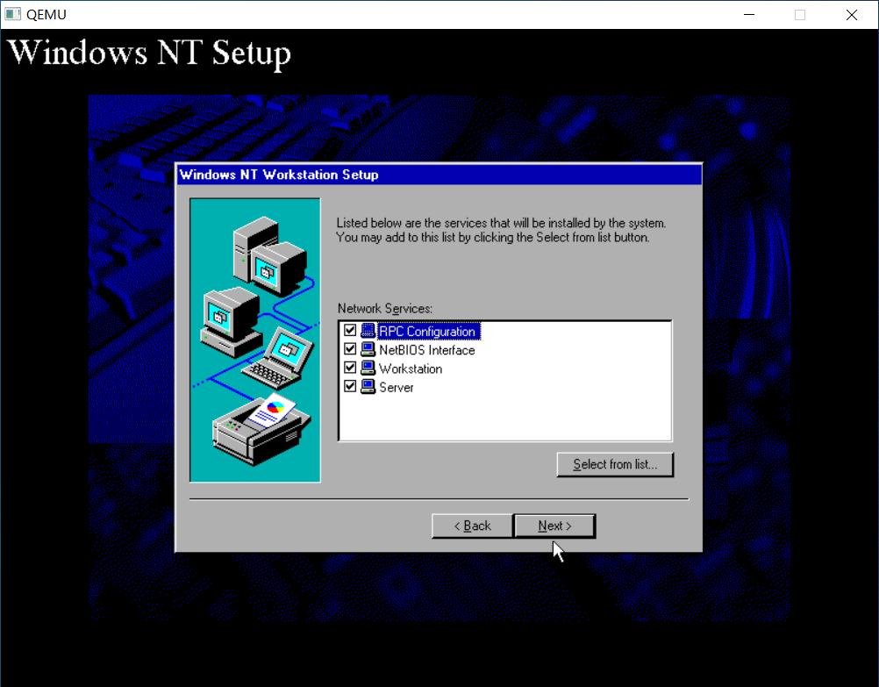
Task: Click the RPC Configuration service icon
Action: pos(368,331)
